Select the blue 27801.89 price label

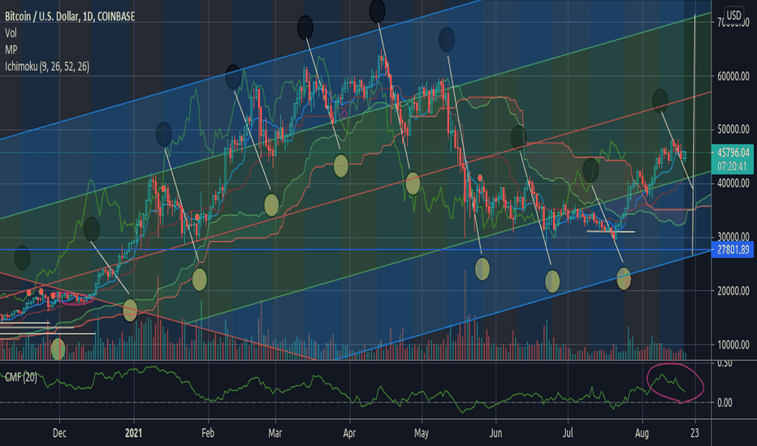tap(733, 250)
